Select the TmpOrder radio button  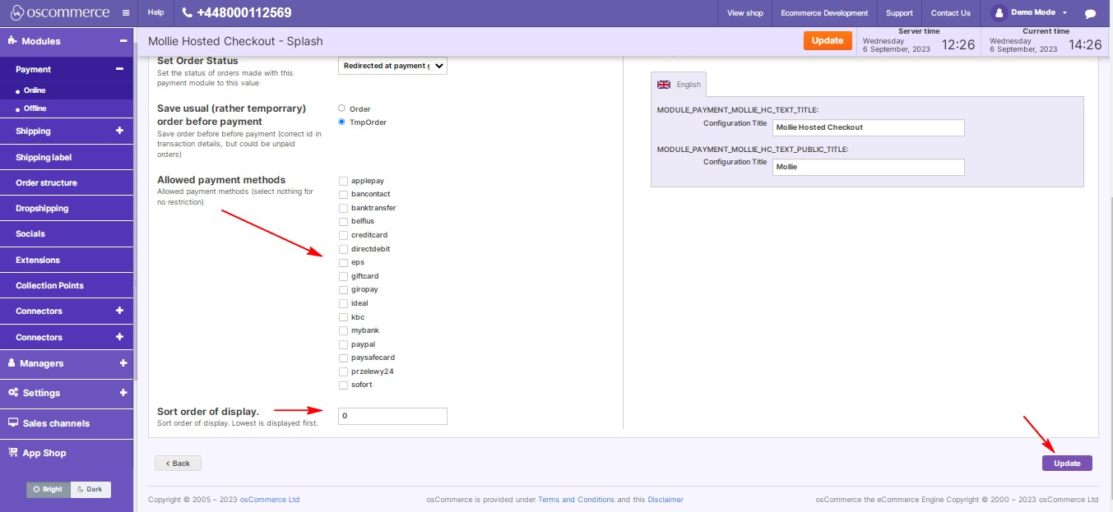[x=342, y=122]
